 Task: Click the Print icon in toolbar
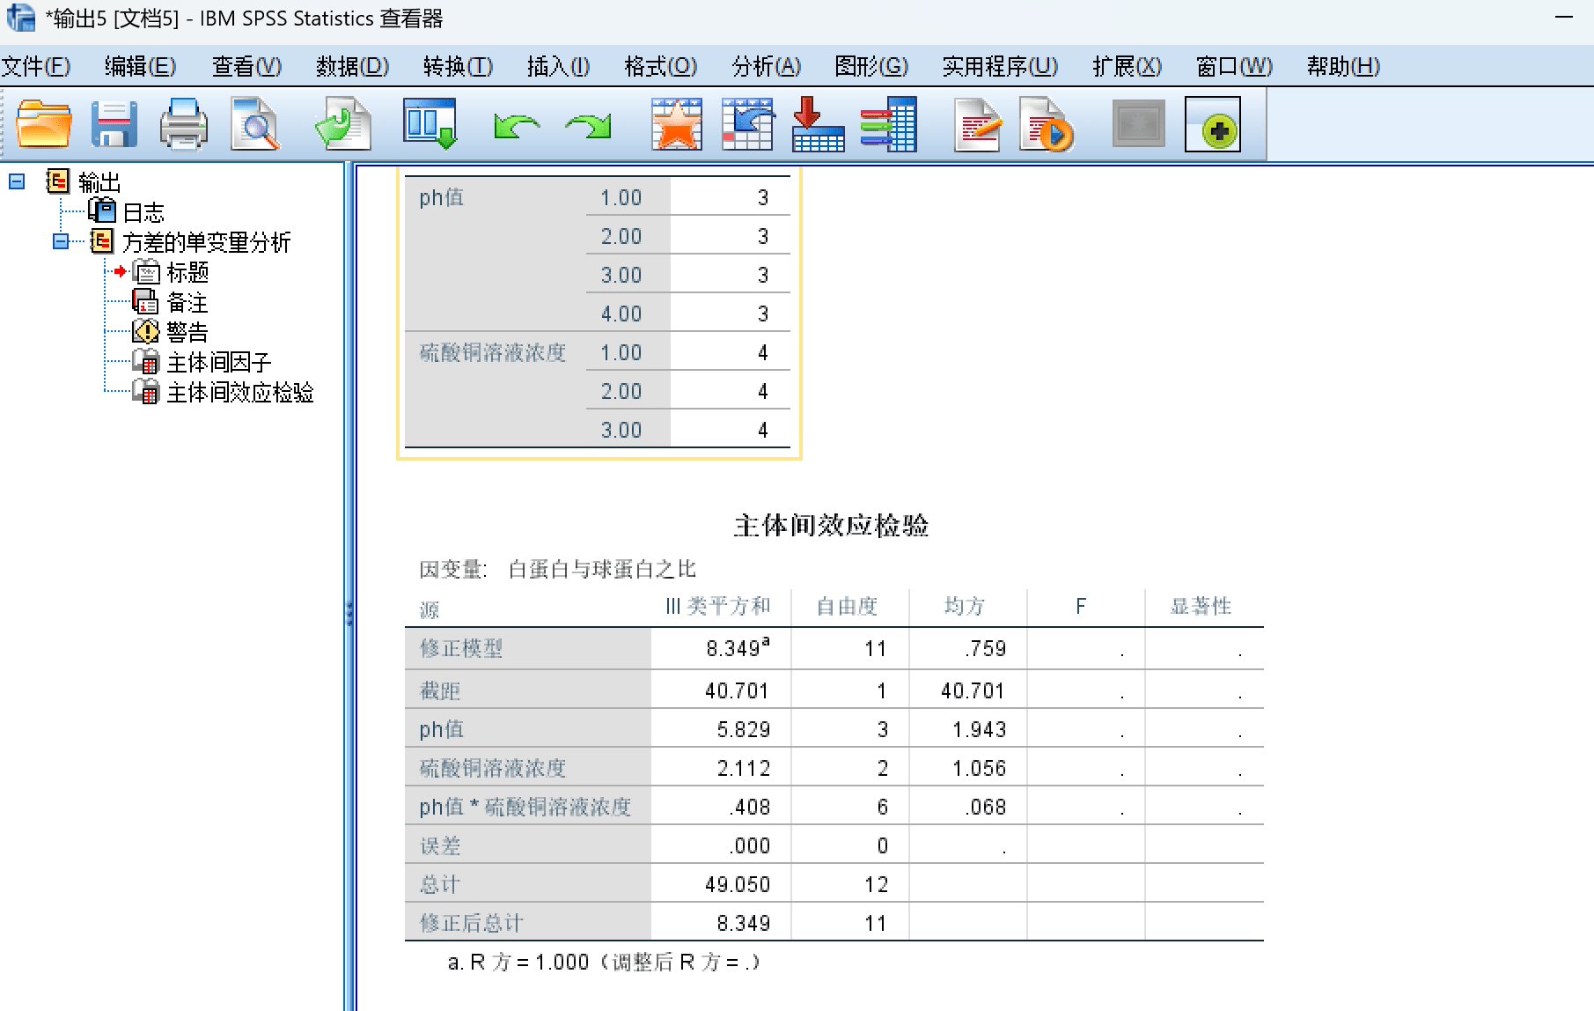click(183, 124)
